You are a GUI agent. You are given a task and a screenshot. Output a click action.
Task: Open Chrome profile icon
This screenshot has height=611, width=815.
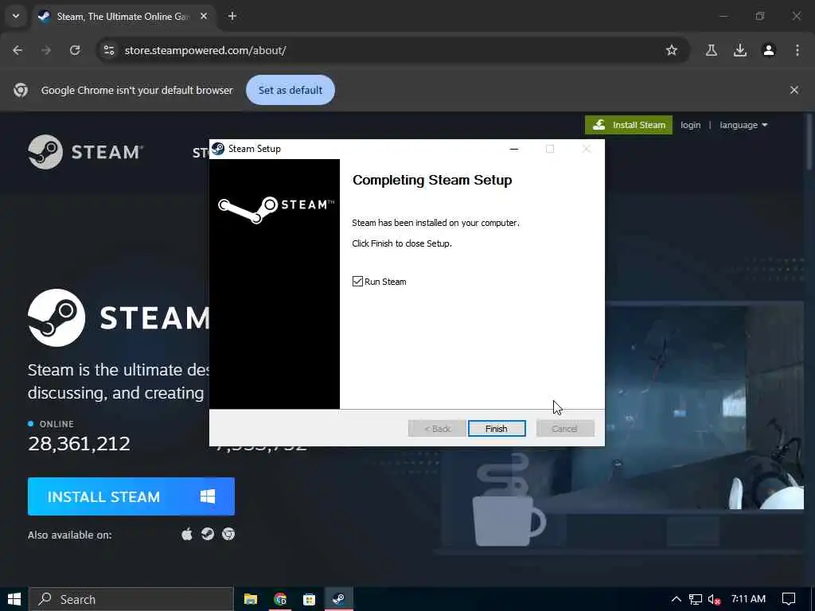click(x=769, y=50)
